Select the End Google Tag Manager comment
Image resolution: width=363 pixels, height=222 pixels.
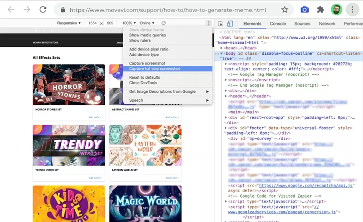278,85
